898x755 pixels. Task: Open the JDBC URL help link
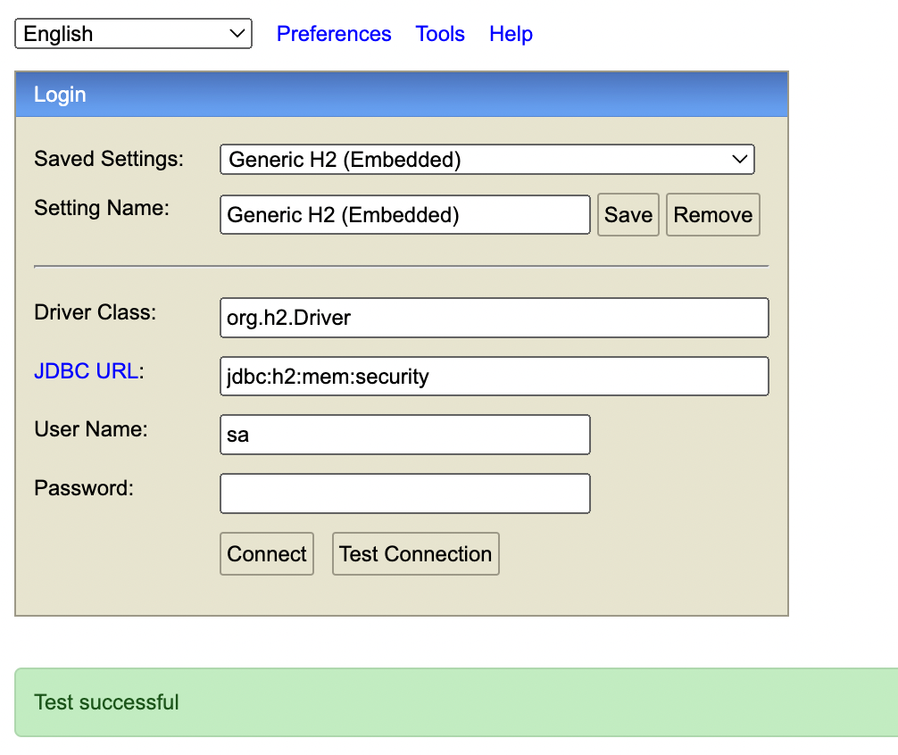[87, 371]
